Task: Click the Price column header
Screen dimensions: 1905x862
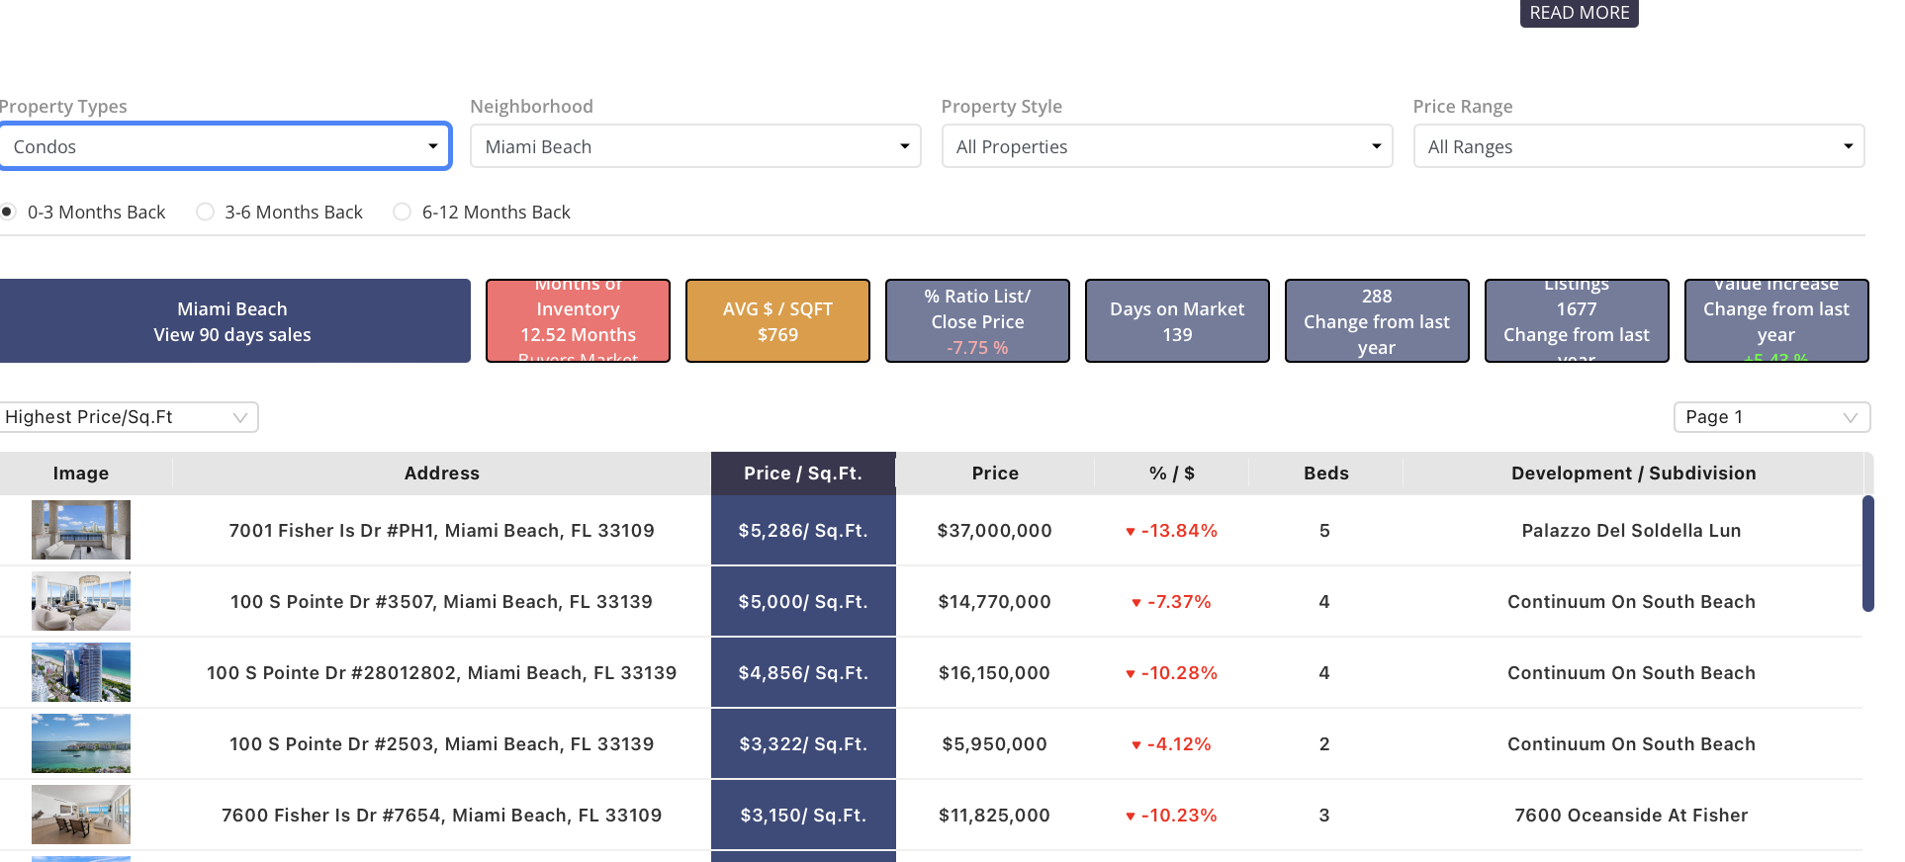Action: (x=995, y=474)
